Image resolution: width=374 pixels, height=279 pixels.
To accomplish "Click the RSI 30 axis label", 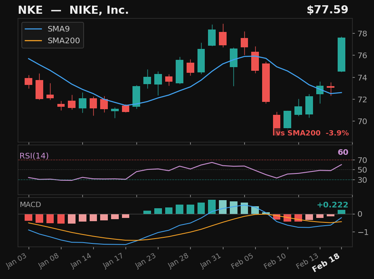I will click(x=362, y=180).
